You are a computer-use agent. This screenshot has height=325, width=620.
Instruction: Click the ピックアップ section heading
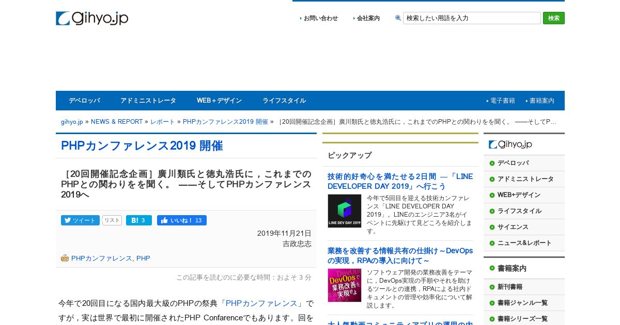pos(349,155)
